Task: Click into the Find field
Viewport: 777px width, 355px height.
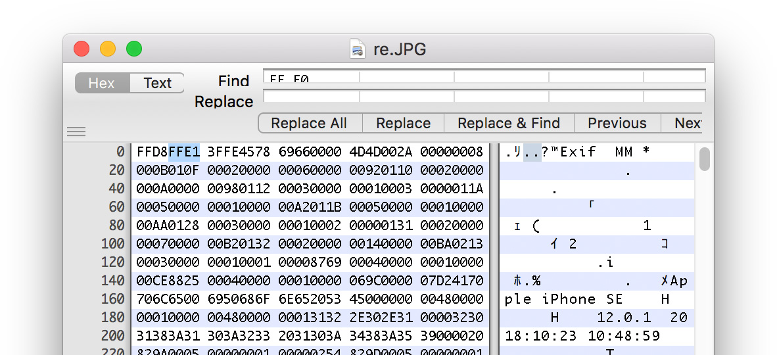Action: 484,76
